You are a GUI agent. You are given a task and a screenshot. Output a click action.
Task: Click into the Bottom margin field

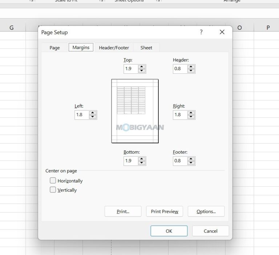point(131,161)
